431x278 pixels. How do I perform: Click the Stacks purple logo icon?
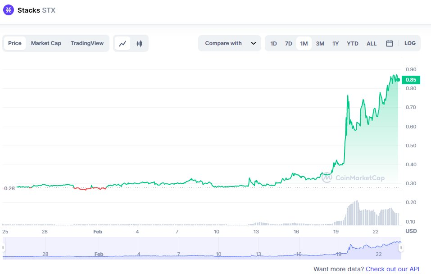[x=9, y=10]
